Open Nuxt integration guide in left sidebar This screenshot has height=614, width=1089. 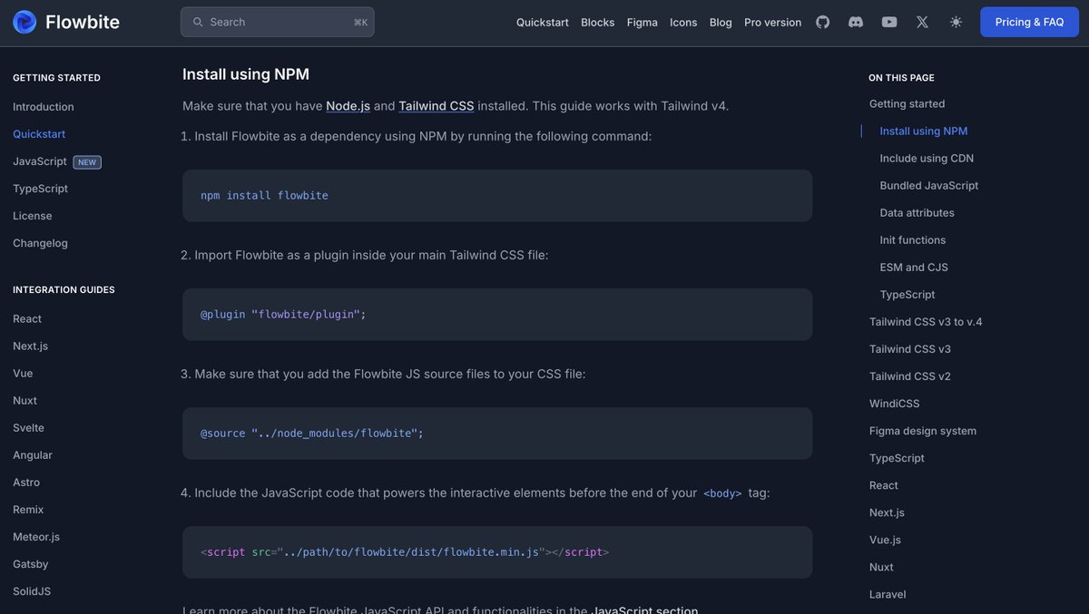(x=25, y=401)
